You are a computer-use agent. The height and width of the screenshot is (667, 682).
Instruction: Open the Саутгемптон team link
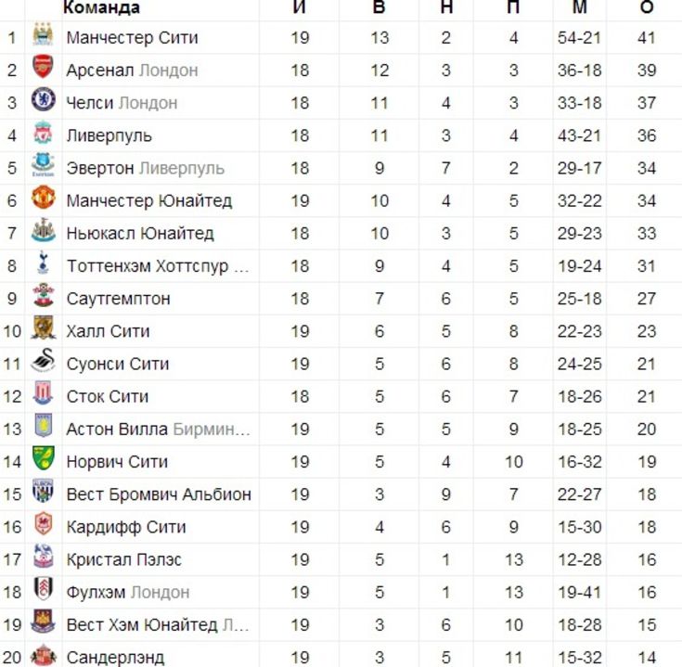[x=118, y=299]
